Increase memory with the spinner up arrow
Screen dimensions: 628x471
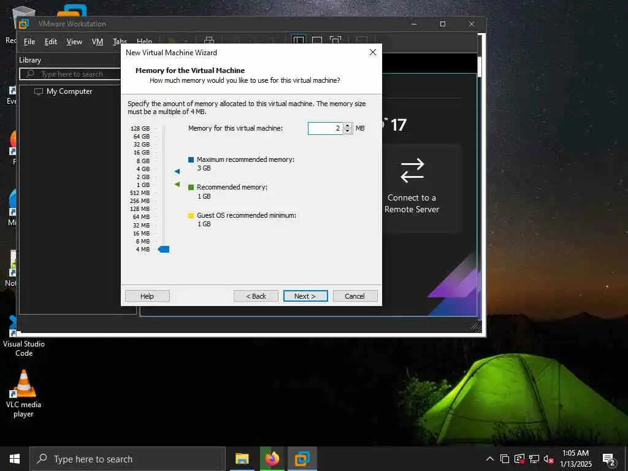[x=347, y=126]
